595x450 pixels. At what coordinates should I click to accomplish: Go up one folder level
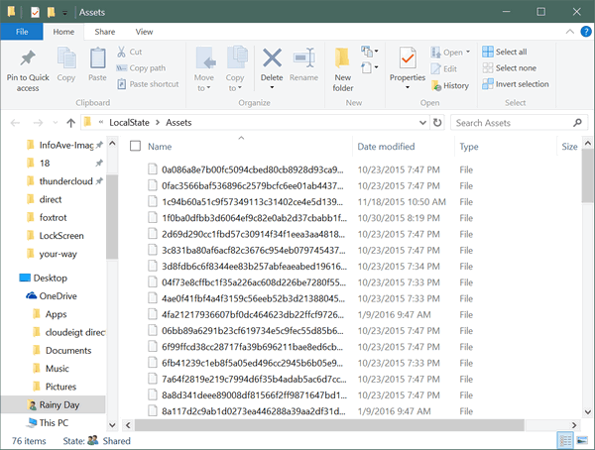(x=70, y=123)
